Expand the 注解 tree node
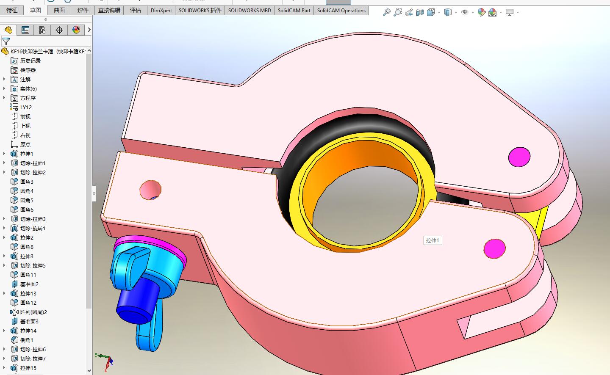This screenshot has height=375, width=610. tap(5, 79)
